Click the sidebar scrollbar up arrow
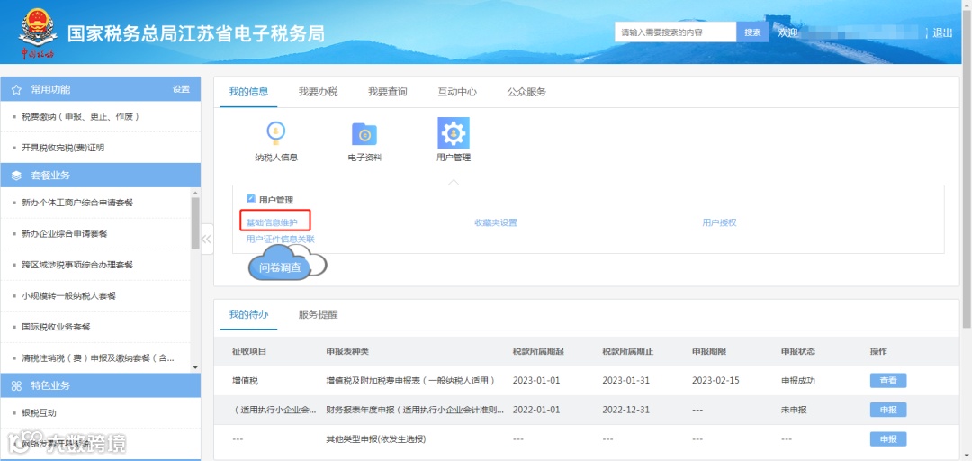 (196, 193)
